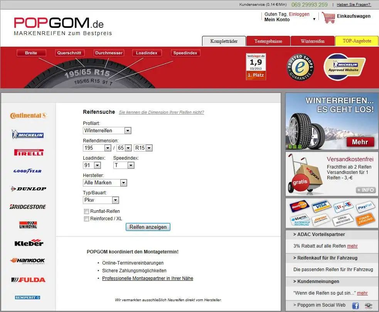
Task: Click the Speedindex label in the banner
Action: [x=185, y=53]
